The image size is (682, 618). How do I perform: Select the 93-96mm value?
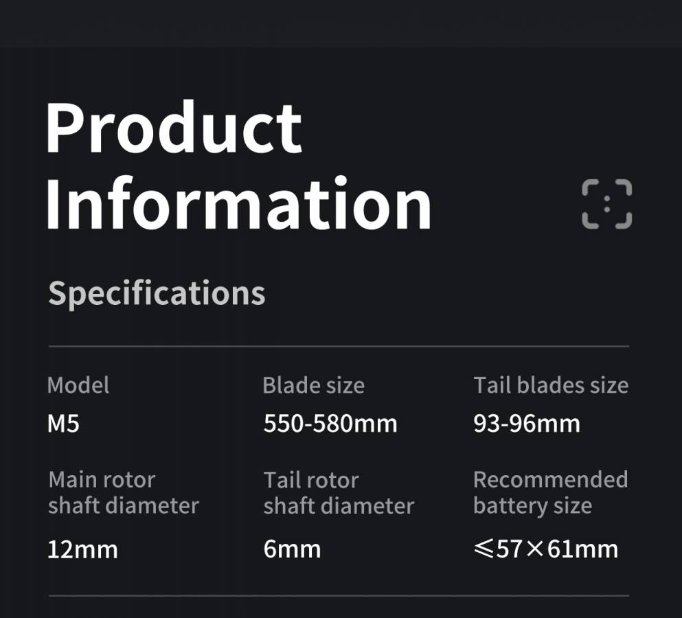coord(527,424)
